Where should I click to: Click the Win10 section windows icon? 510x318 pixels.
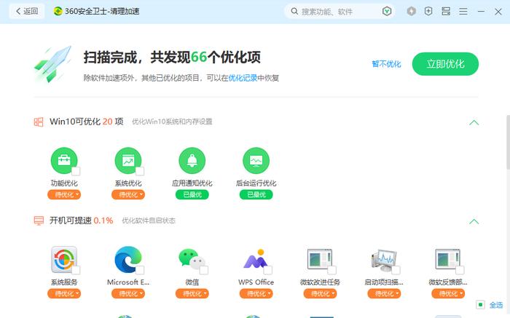tap(39, 122)
